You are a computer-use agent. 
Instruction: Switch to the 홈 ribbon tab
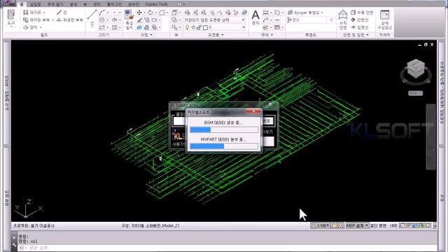(21, 4)
